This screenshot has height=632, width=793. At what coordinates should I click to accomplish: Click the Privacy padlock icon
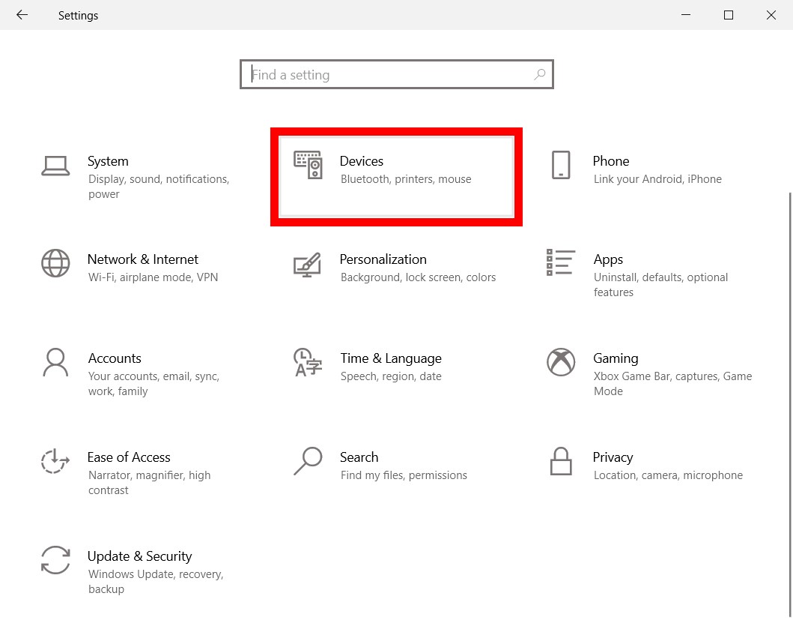[560, 461]
